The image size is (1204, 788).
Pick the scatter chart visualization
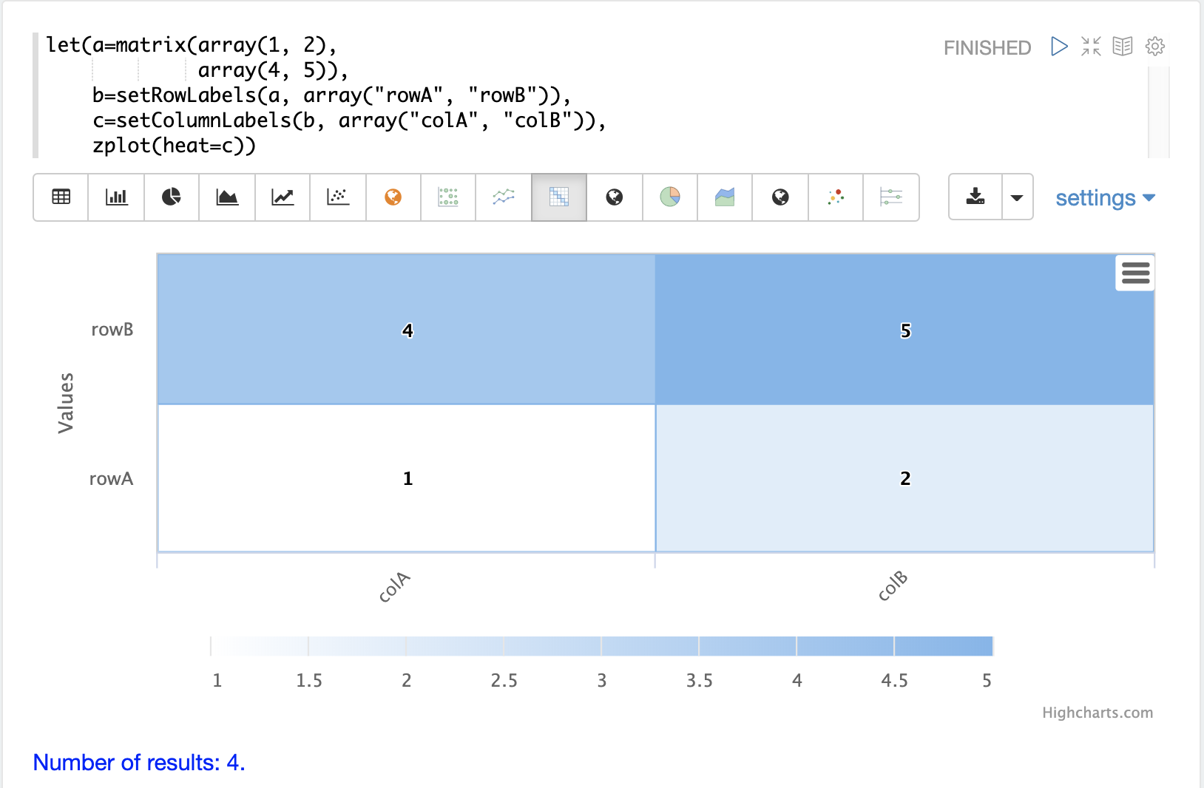click(x=338, y=197)
